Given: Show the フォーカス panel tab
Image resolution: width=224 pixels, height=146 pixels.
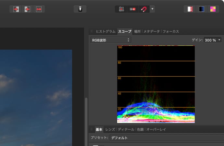Looking at the screenshot, I should (x=171, y=31).
